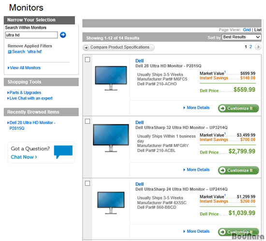
Task: Click the Compare Product Specifications arrow icon
Action: (86, 48)
